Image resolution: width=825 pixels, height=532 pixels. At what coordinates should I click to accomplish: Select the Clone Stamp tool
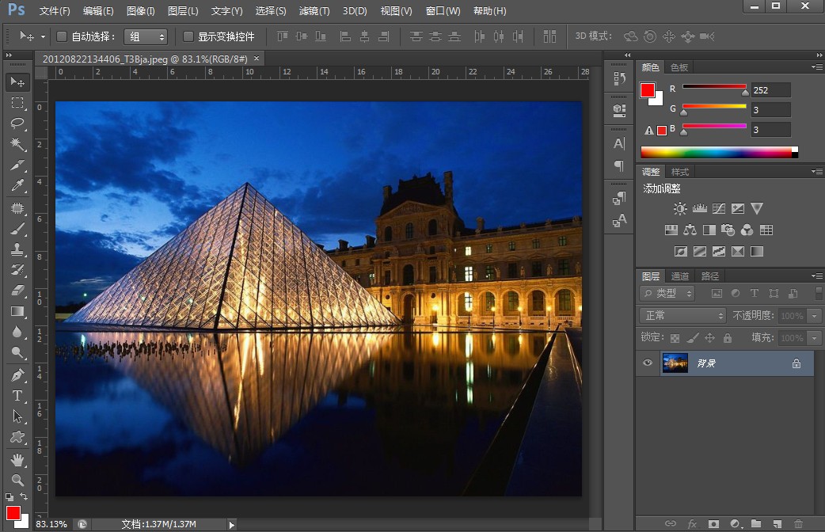tap(17, 249)
